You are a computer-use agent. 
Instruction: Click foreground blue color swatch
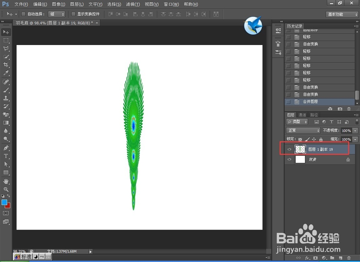(4, 202)
